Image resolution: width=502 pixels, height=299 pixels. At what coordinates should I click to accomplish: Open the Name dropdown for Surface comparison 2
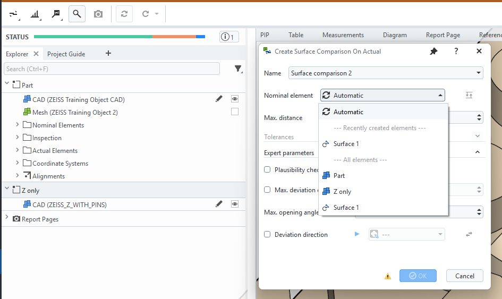click(478, 73)
